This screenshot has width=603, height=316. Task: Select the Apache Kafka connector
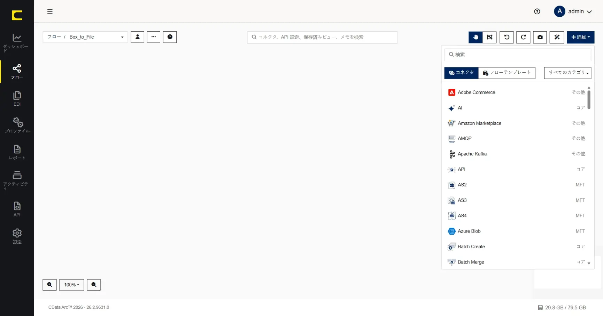click(516, 154)
